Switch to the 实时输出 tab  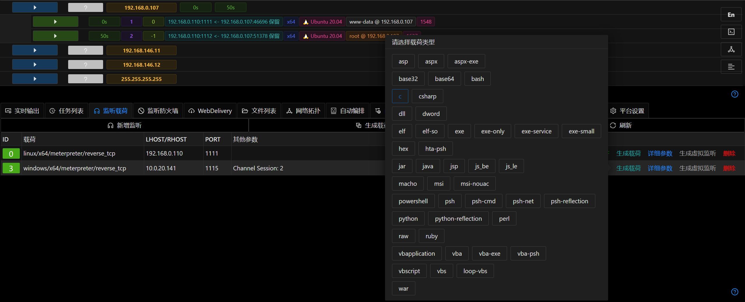point(22,111)
